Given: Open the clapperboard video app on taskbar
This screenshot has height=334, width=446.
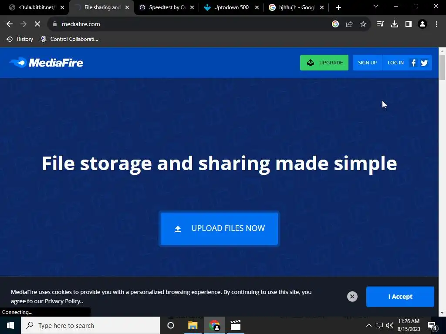Looking at the screenshot, I should coord(236,325).
